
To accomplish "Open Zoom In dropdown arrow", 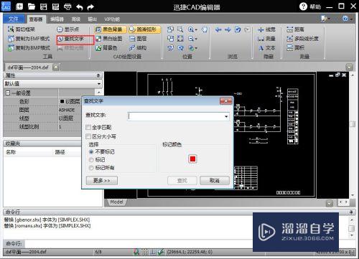I will [x=196, y=29].
